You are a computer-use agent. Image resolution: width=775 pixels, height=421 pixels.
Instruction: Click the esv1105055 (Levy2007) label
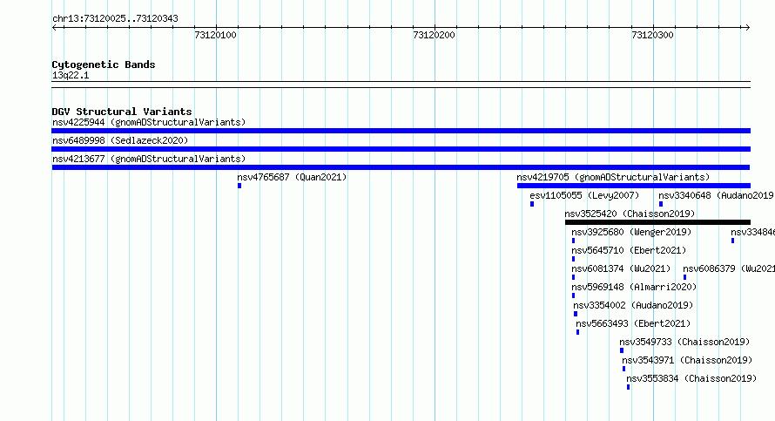[x=584, y=195]
